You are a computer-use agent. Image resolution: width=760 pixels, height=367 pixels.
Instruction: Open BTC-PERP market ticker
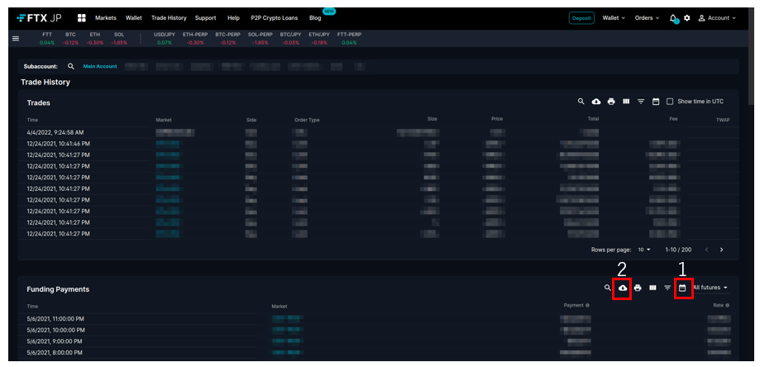point(227,38)
